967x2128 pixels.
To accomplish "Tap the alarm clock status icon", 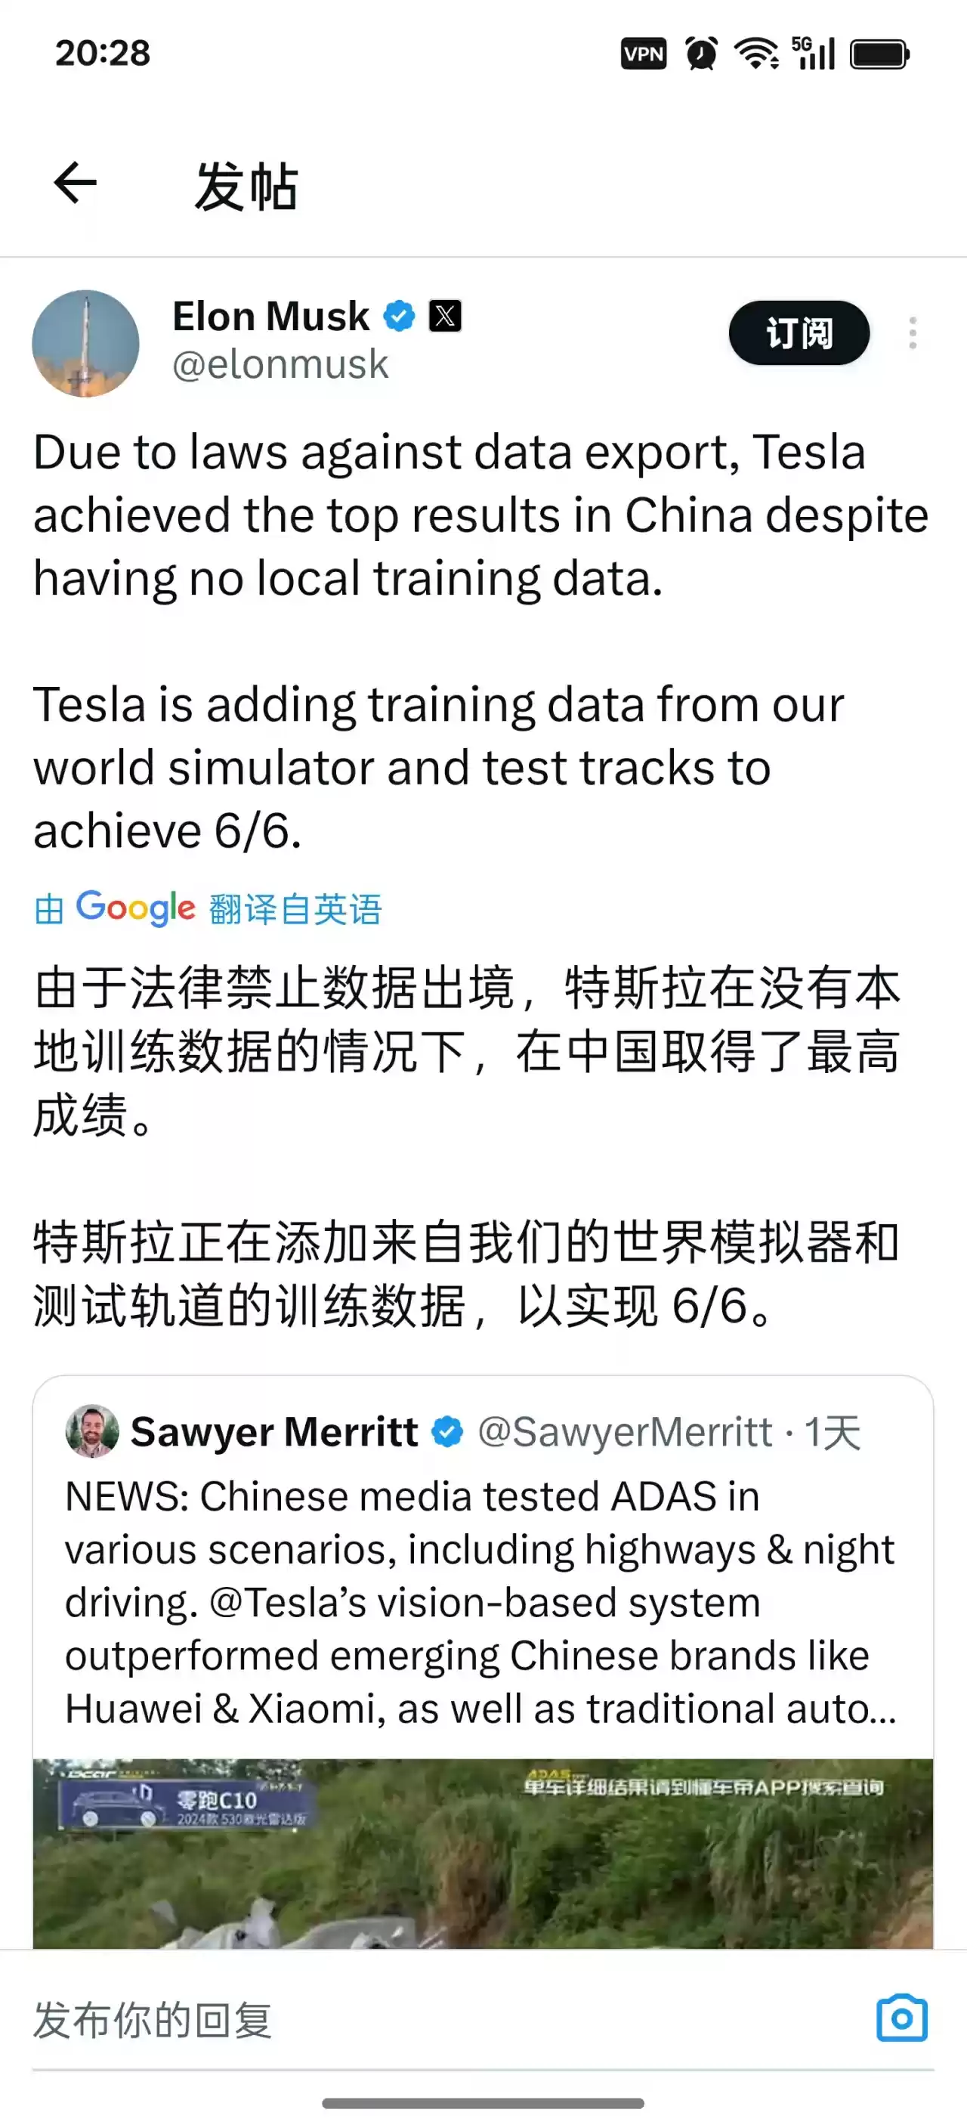I will 701,54.
